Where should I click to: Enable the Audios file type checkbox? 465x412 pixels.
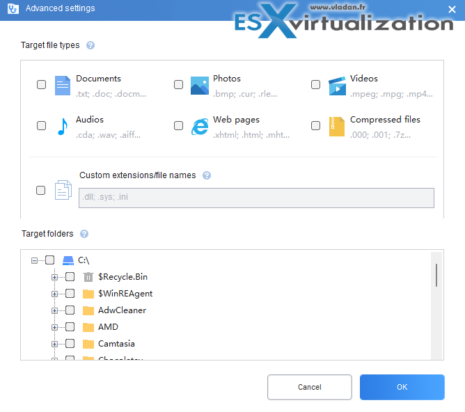coord(42,126)
